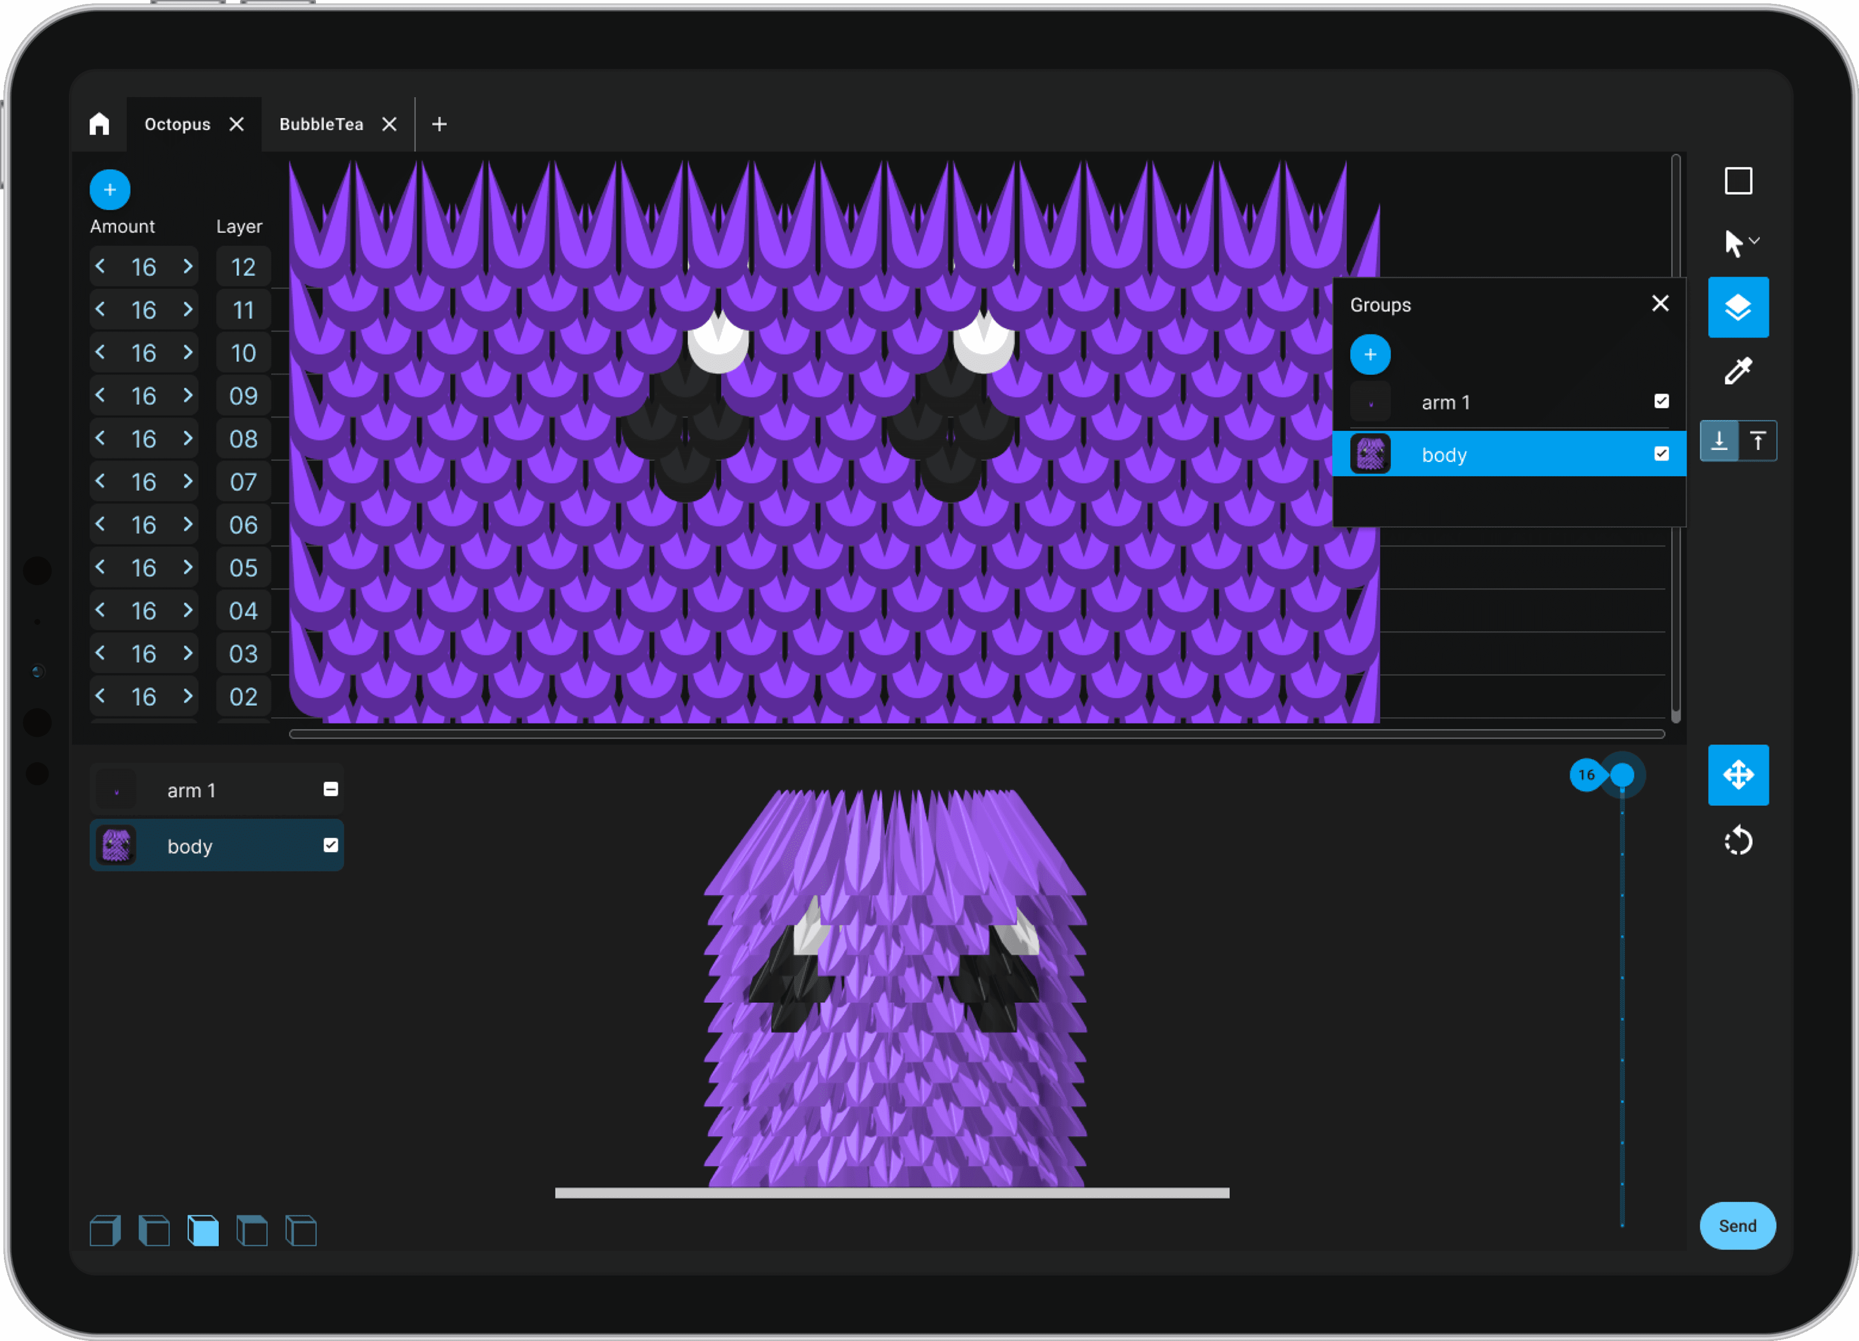
Task: Toggle arm 1 checkbox in bottom list
Action: tap(330, 790)
